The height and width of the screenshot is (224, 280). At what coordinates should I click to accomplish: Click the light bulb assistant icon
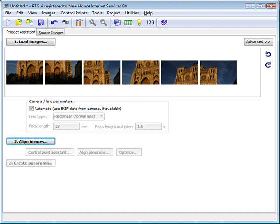click(139, 22)
